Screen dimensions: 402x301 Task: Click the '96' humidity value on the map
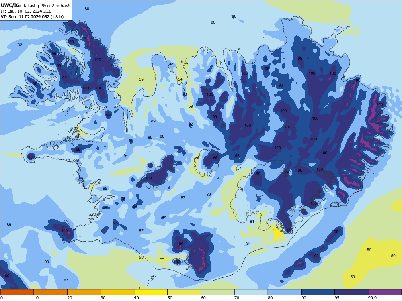tap(281, 85)
